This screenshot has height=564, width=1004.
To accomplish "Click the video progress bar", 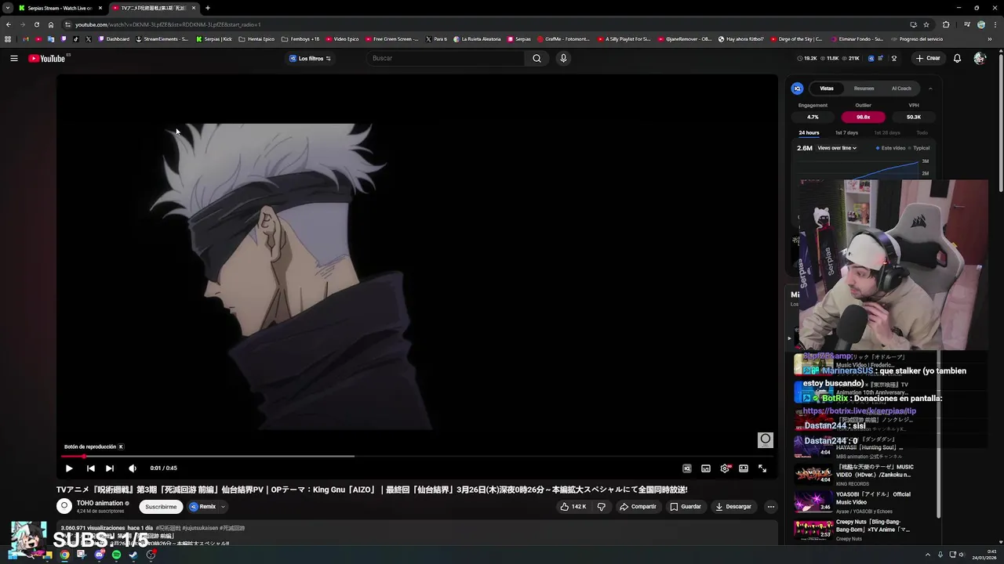I will click(416, 456).
